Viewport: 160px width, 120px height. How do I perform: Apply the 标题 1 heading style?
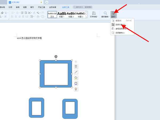tap(62, 15)
